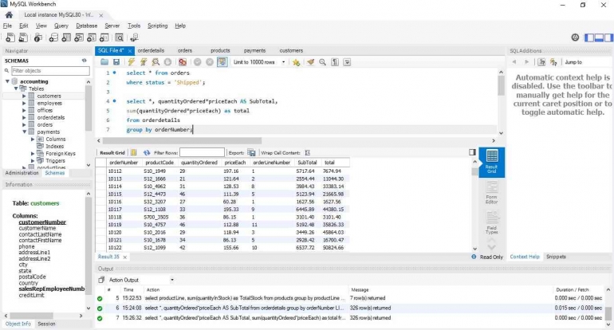Click the new SQL tab icon
Image resolution: width=614 pixels, height=330 pixels.
point(10,37)
